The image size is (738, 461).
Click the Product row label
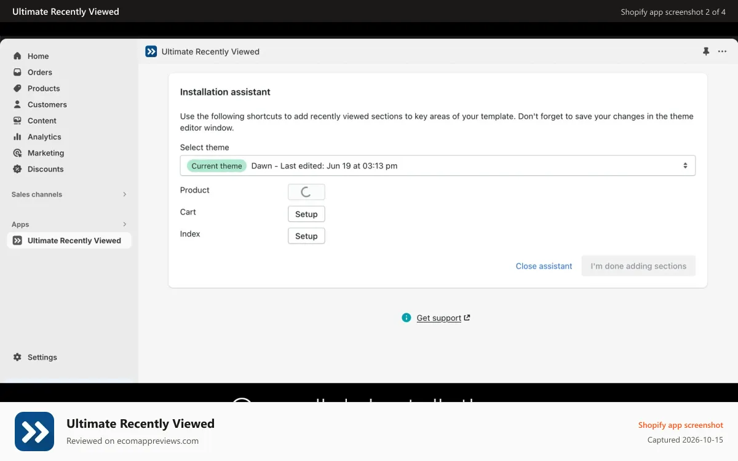click(x=195, y=190)
